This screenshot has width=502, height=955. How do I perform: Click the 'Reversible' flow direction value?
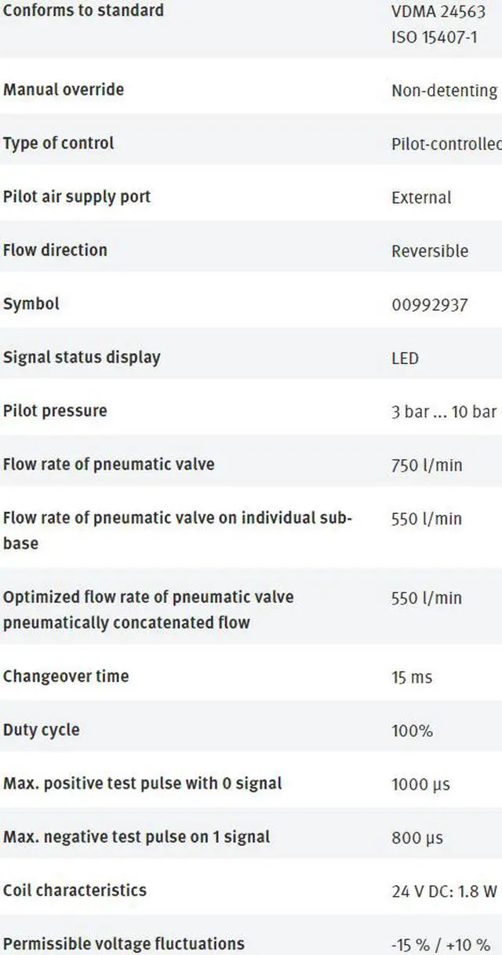coord(430,251)
